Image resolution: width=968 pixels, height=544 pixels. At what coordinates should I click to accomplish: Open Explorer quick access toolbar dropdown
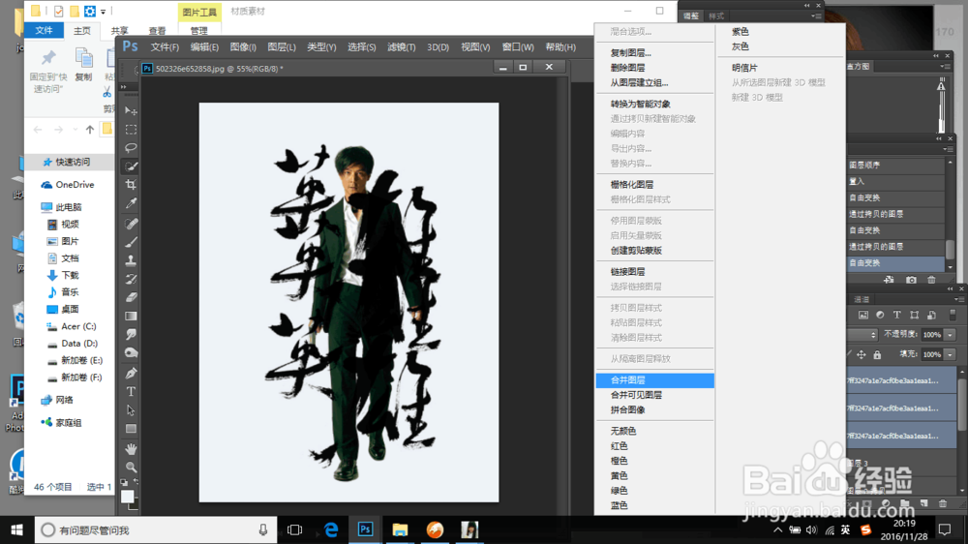coord(104,11)
